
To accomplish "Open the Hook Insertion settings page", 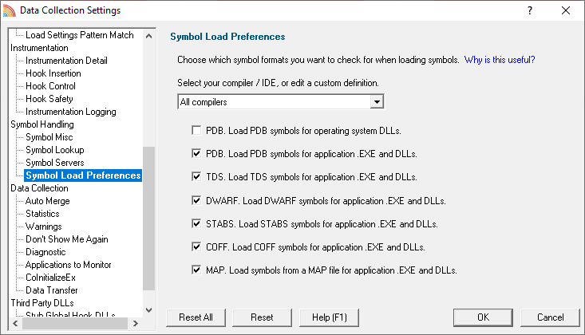I will (x=53, y=73).
